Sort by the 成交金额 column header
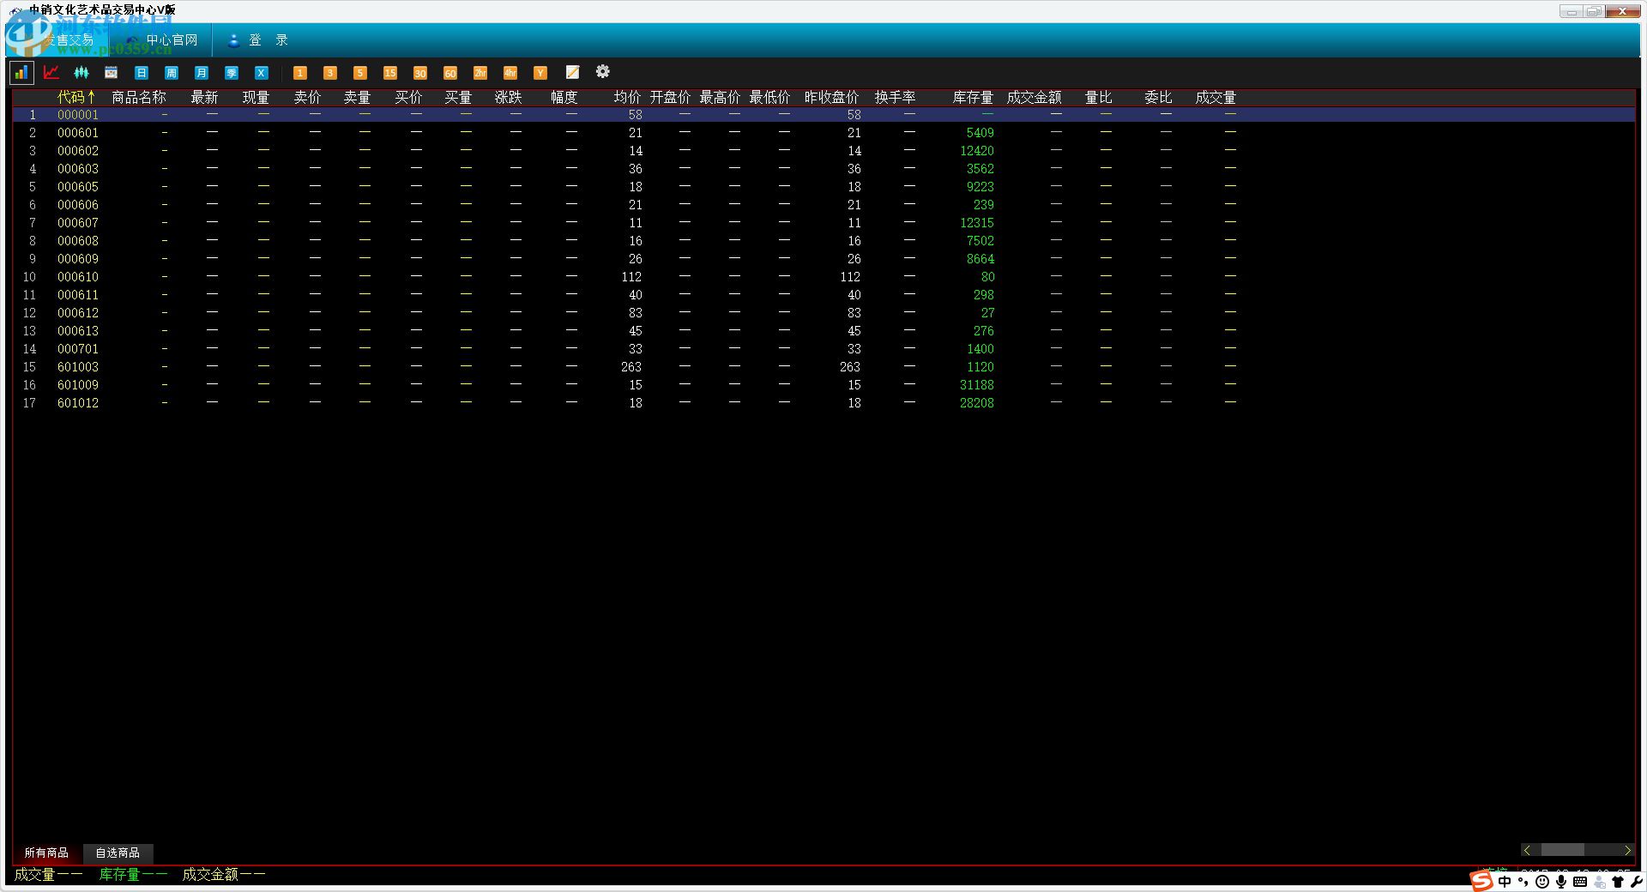The width and height of the screenshot is (1647, 892). click(1034, 97)
